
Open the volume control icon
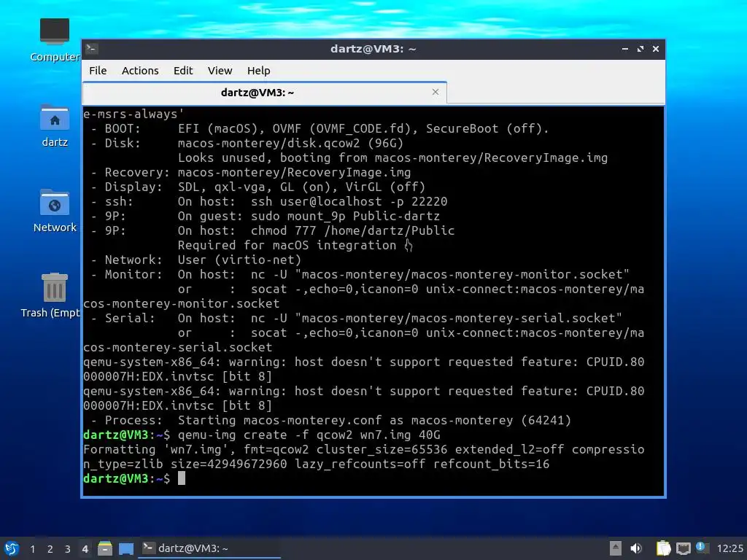point(636,548)
